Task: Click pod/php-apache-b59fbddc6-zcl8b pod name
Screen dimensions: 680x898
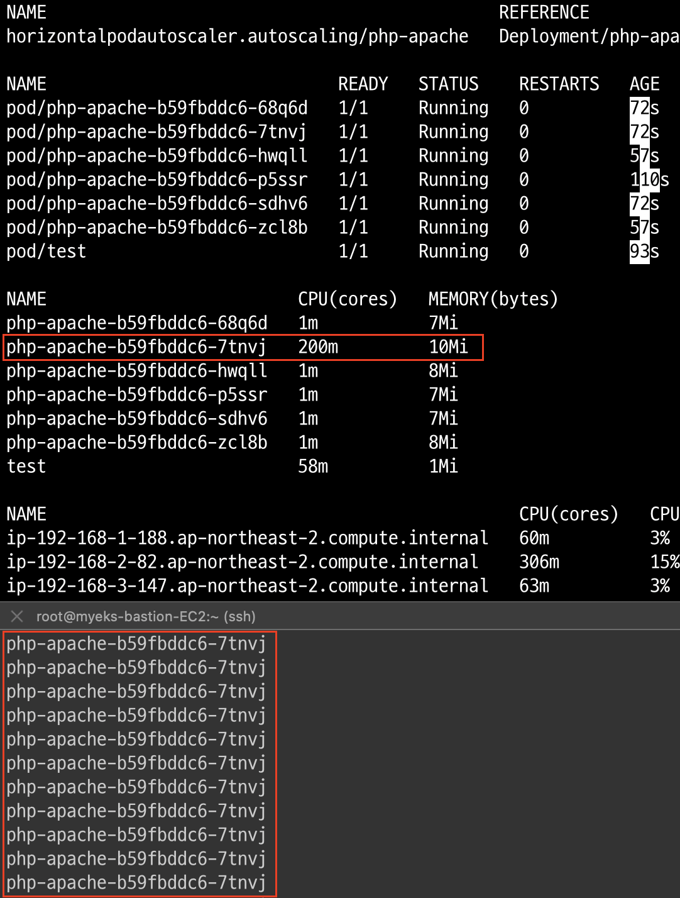Action: click(157, 228)
